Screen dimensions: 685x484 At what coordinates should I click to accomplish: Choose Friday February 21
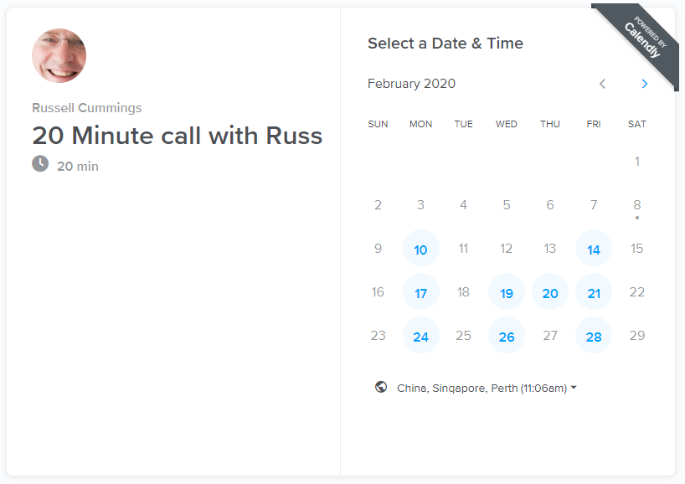coord(594,291)
